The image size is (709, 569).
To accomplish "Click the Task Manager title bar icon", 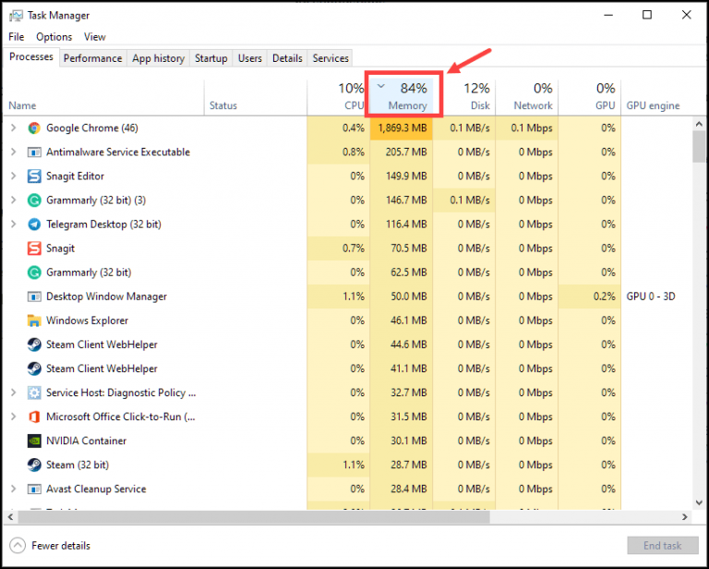I will 16,16.
